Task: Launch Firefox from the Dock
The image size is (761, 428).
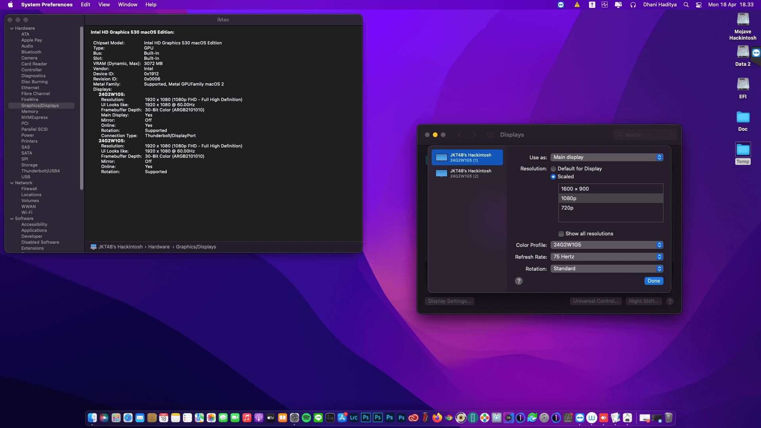Action: click(437, 418)
